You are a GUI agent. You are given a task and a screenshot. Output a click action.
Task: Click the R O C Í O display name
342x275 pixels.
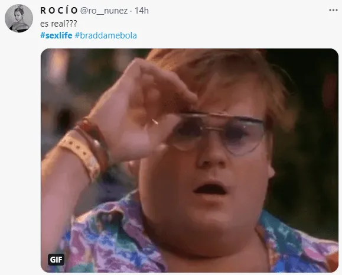(59, 10)
